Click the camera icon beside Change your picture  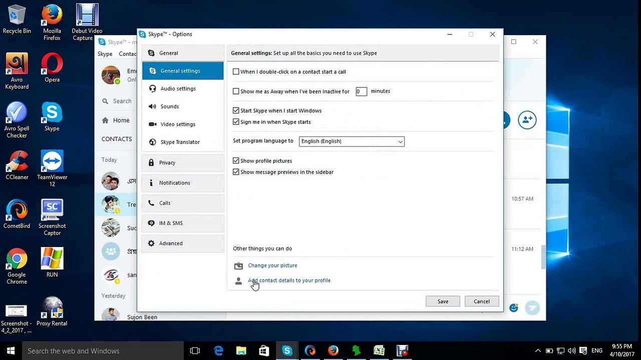click(238, 266)
